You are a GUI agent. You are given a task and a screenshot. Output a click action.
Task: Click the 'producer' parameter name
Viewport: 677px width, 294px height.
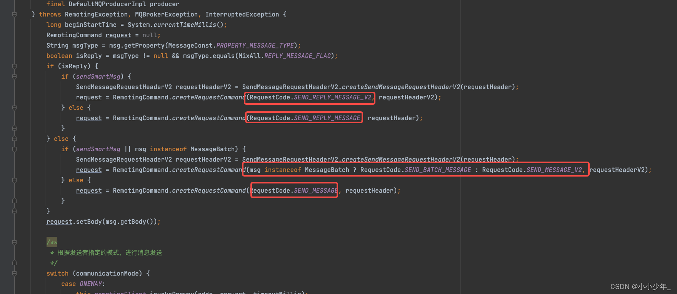[x=165, y=4]
